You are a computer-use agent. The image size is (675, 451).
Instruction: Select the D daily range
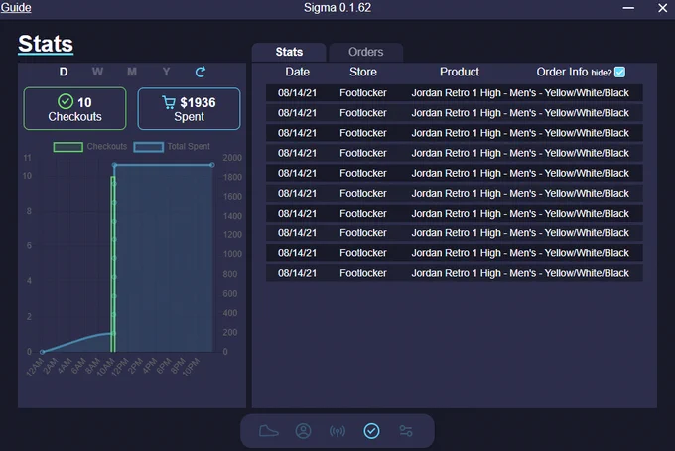[64, 72]
